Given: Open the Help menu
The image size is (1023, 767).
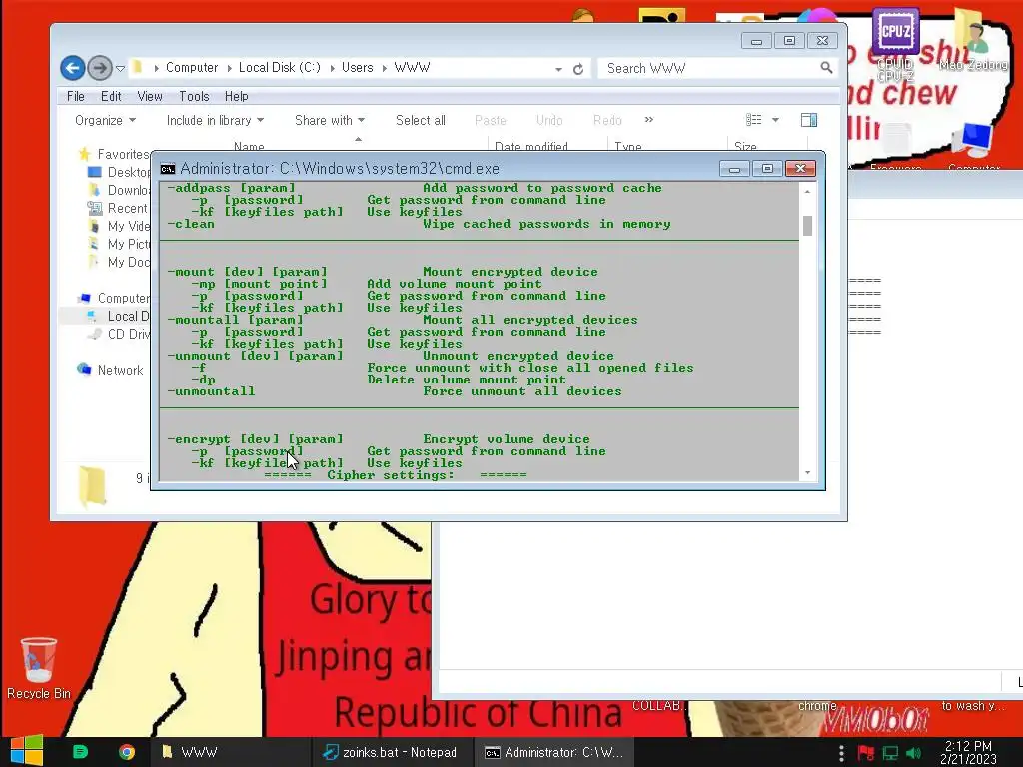Looking at the screenshot, I should (x=236, y=96).
